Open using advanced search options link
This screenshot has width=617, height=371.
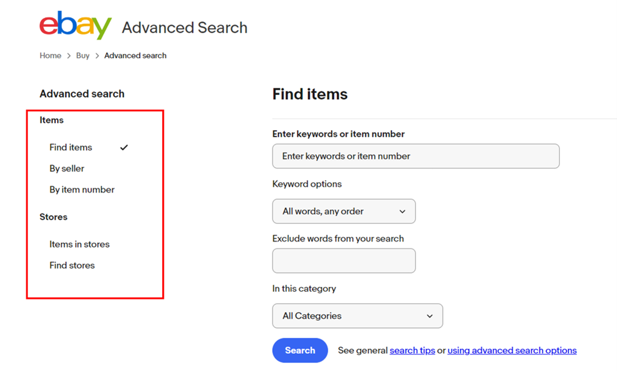tap(512, 350)
